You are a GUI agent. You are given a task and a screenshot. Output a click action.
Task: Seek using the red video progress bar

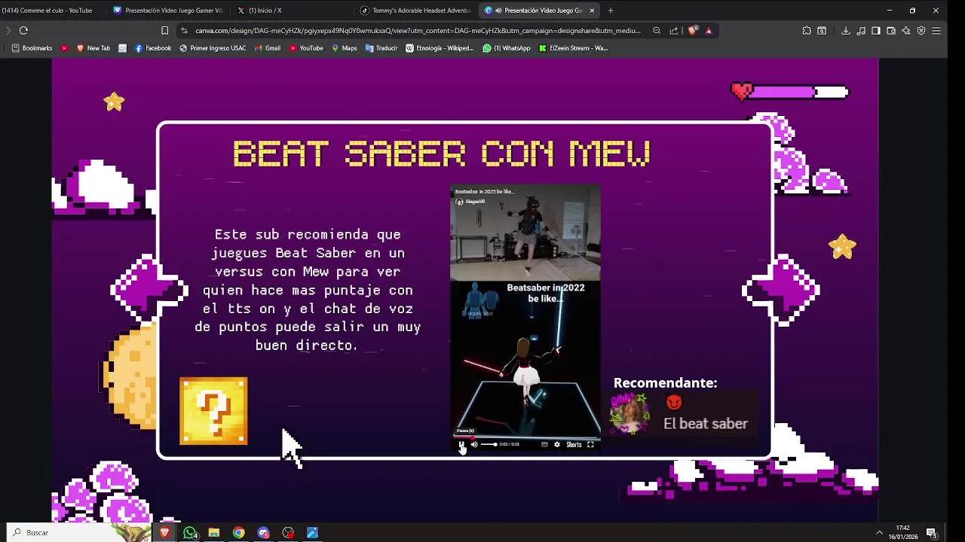coord(525,436)
